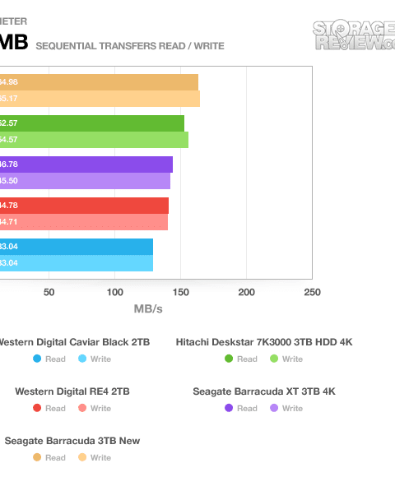Click the Write label under Caviar Black 2TB

point(100,359)
